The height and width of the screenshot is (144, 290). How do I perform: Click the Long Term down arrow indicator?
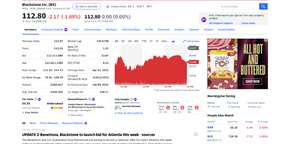[x=197, y=108]
